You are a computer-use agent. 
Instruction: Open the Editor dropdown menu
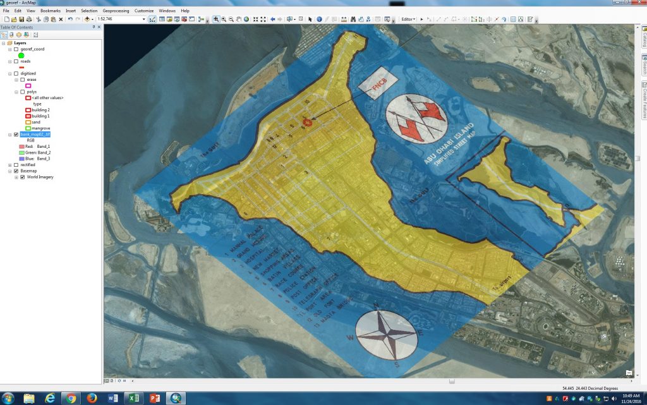tap(409, 19)
